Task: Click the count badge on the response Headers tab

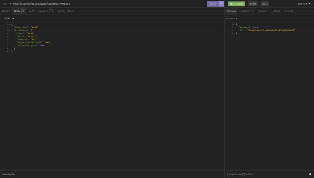Action: (252, 11)
